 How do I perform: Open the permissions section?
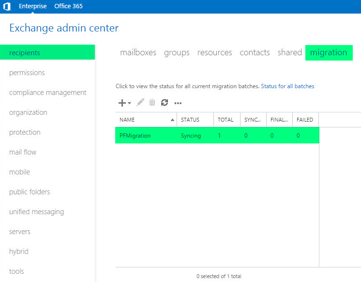click(x=27, y=73)
